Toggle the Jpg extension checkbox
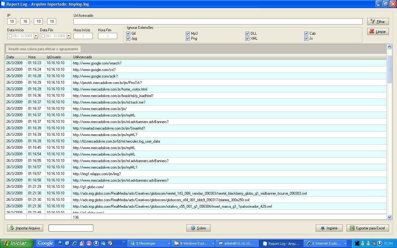The image size is (397, 248). click(x=128, y=38)
